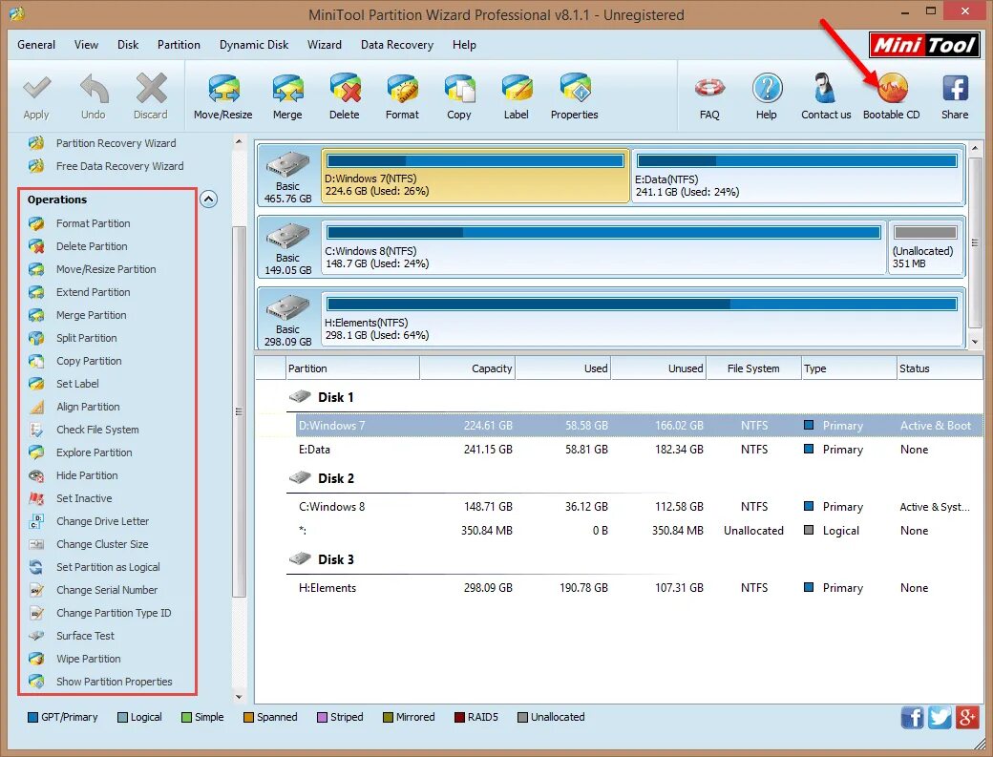Open the bottom-right Facebook icon
This screenshot has width=993, height=757.
pyautogui.click(x=913, y=717)
